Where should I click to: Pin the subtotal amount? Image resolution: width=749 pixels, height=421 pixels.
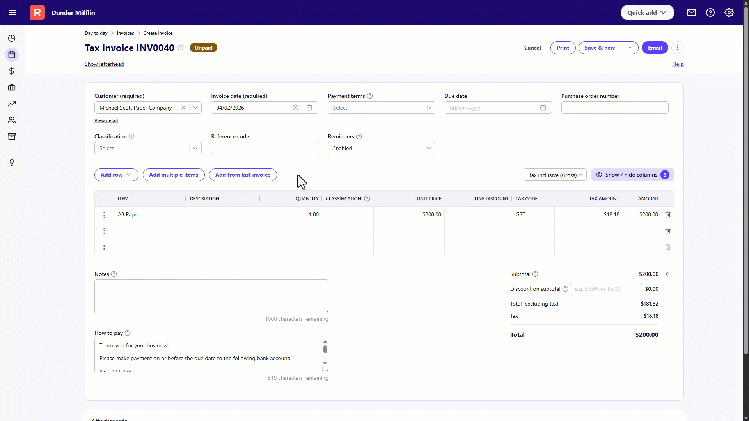pos(667,274)
